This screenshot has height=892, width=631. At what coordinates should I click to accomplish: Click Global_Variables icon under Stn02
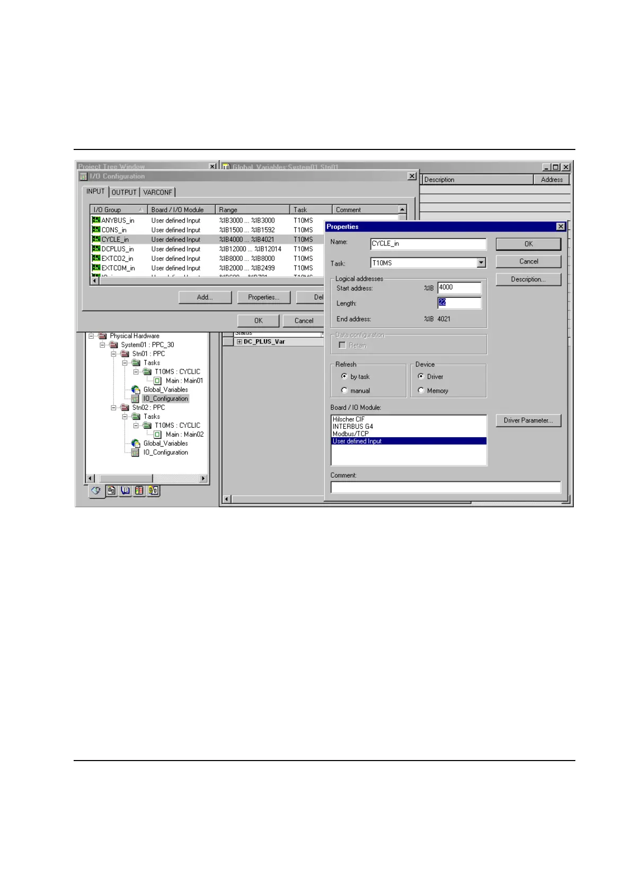136,443
